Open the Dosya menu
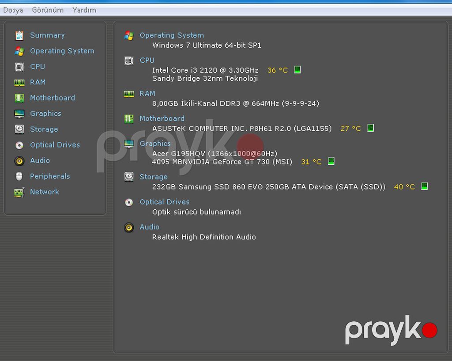 point(13,10)
